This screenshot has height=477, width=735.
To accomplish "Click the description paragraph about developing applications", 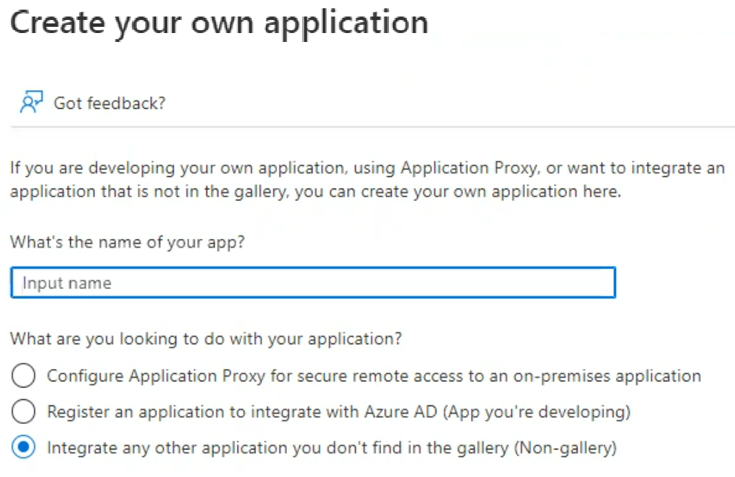I will [x=367, y=180].
